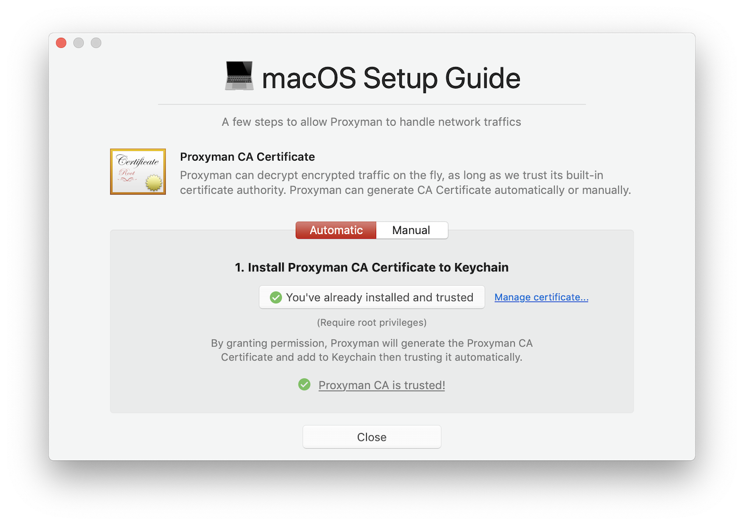Click the Require root privileges note
Viewport: 744px width, 525px height.
coord(371,322)
